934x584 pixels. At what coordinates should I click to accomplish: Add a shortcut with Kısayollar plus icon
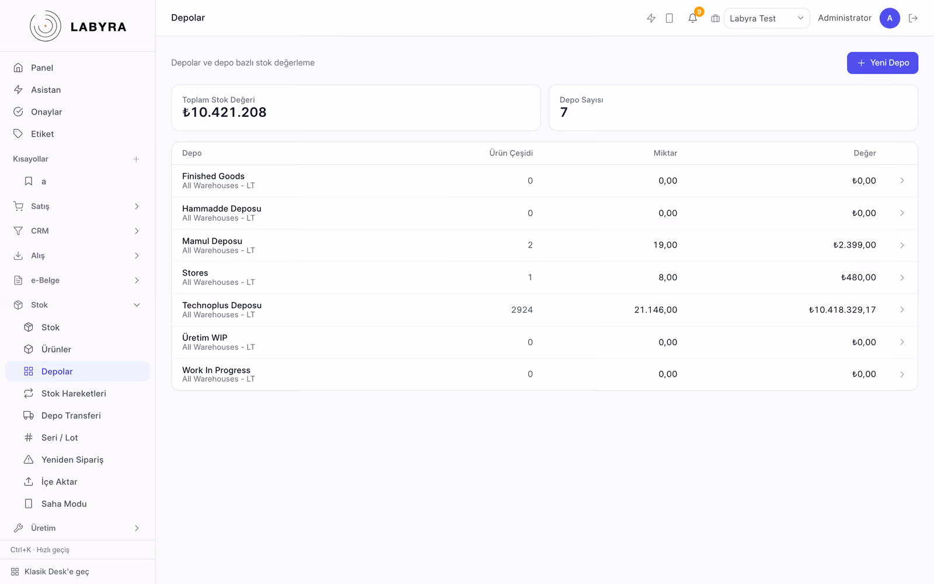click(x=136, y=159)
